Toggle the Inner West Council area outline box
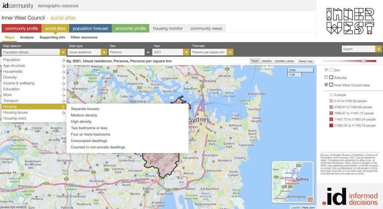The height and width of the screenshot is (209, 383). pyautogui.click(x=331, y=85)
